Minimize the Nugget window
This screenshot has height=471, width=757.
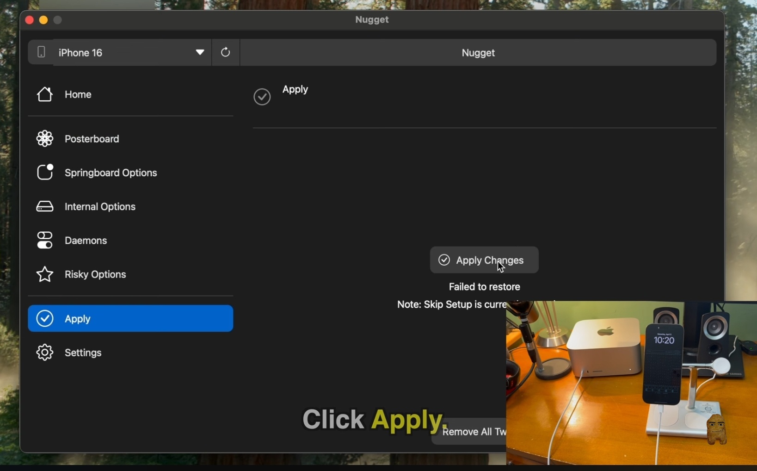[x=43, y=20]
